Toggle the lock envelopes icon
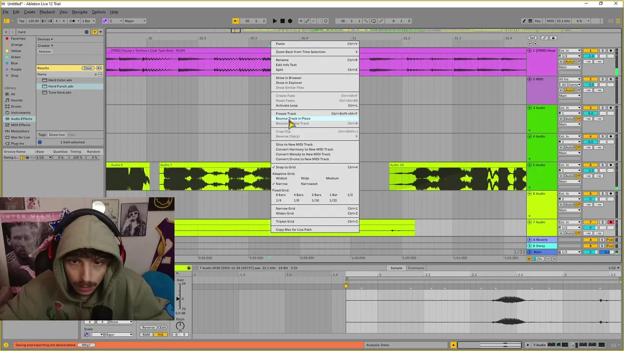This screenshot has height=351, width=624. 553,38
